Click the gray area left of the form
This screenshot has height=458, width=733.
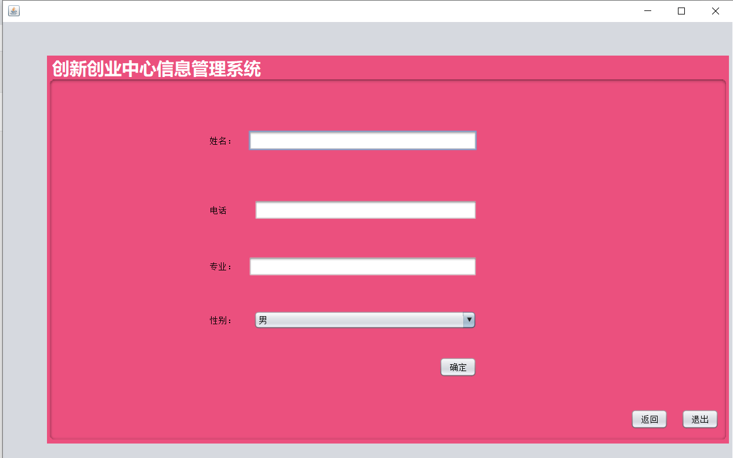[23, 232]
